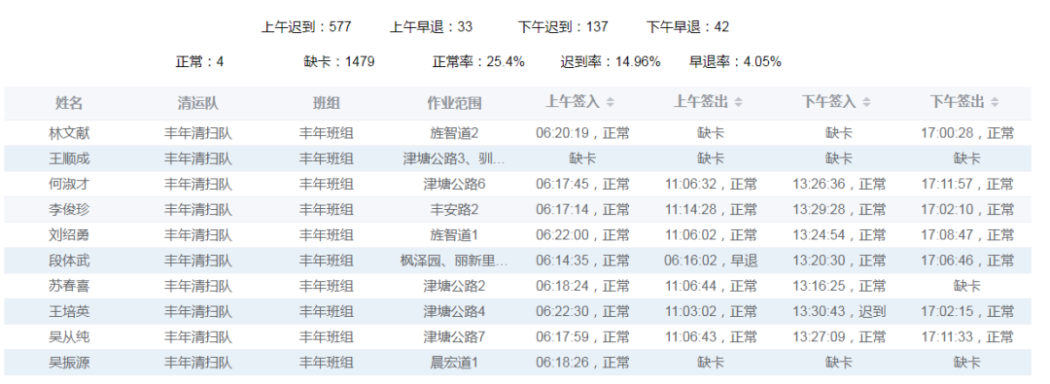
Task: Click the name 林文献
Action: pyautogui.click(x=69, y=132)
